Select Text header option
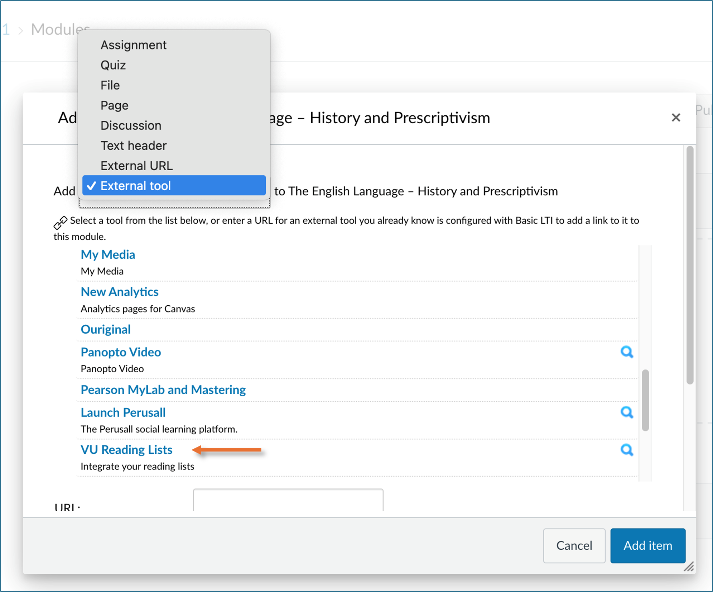Screen dimensions: 713x592 (x=174, y=145)
